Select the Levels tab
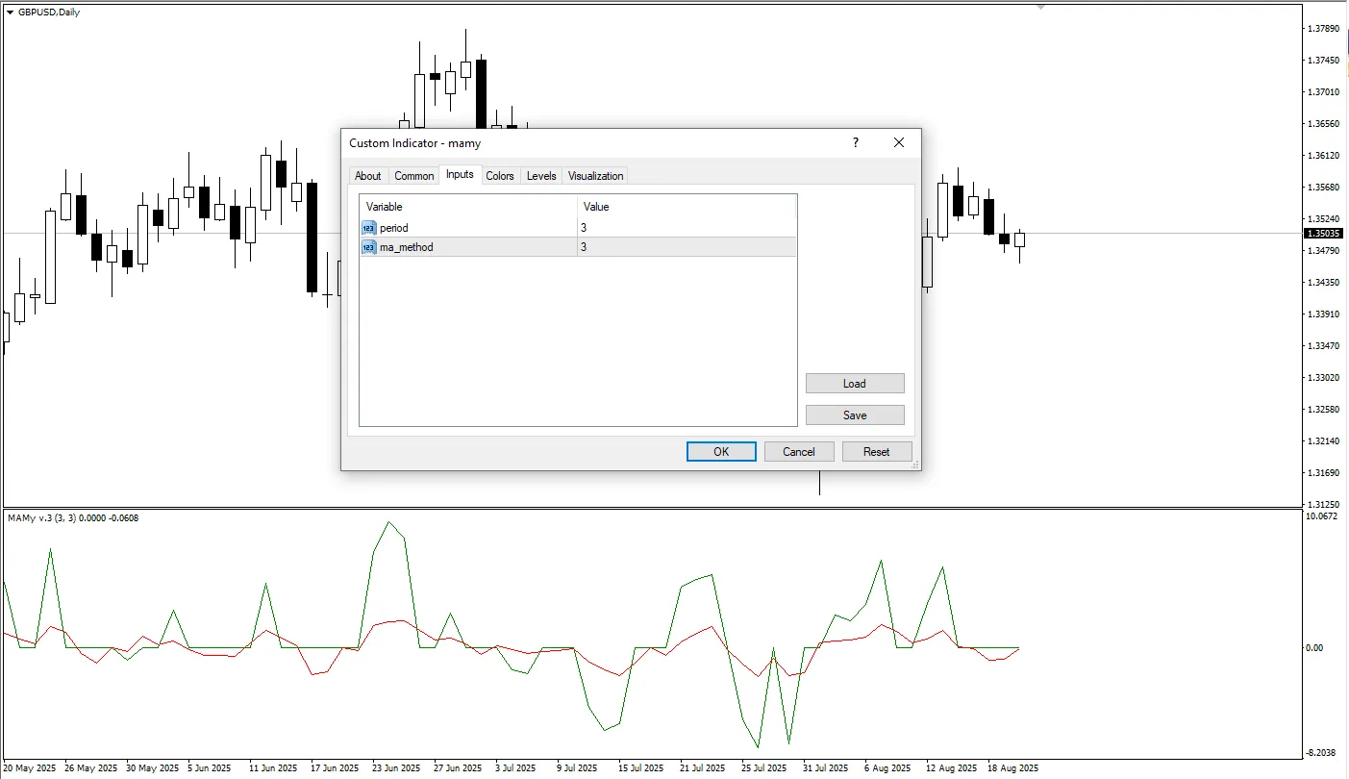1349x779 pixels. (x=541, y=176)
